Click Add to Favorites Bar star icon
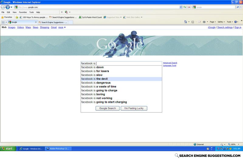243x159 pixels. pyautogui.click(x=17, y=17)
